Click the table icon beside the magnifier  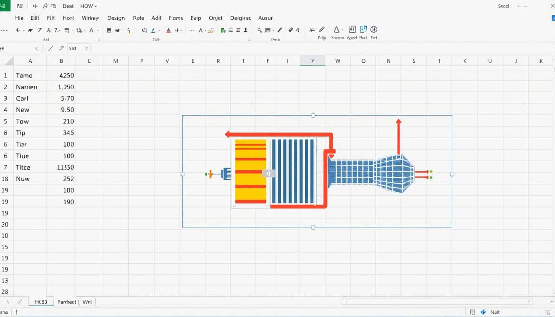coord(268,30)
